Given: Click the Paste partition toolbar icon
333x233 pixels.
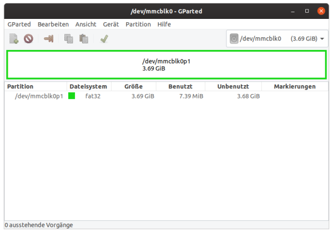Looking at the screenshot, I should 84,39.
